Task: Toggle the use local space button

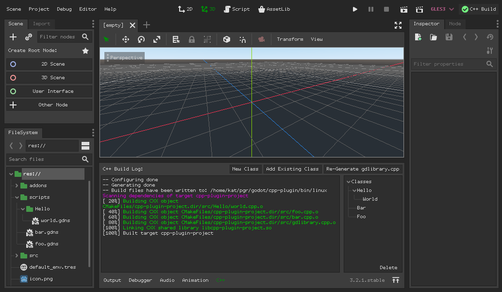Action: coord(227,39)
